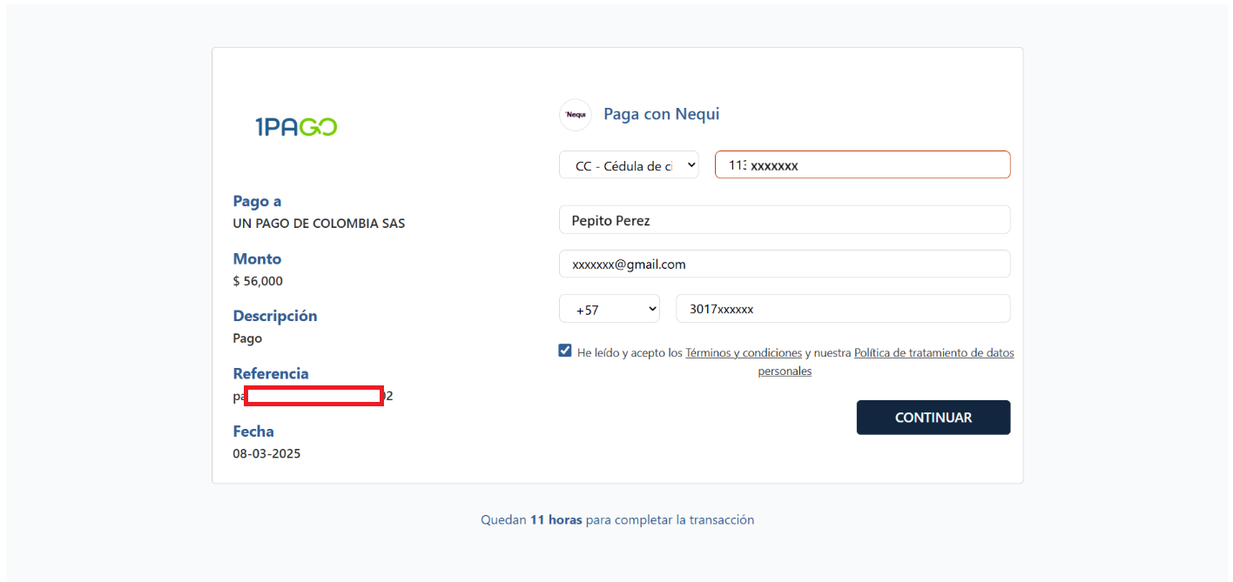This screenshot has width=1233, height=582.
Task: Focus the ID number input field
Action: [862, 164]
